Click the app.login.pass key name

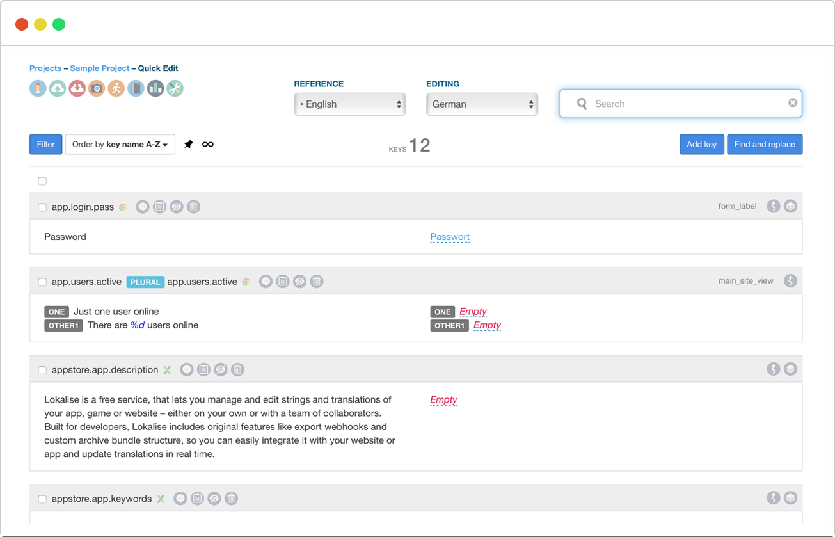(x=83, y=207)
